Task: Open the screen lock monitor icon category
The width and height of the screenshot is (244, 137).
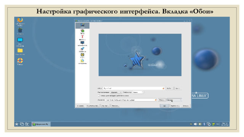Action: pos(82,44)
